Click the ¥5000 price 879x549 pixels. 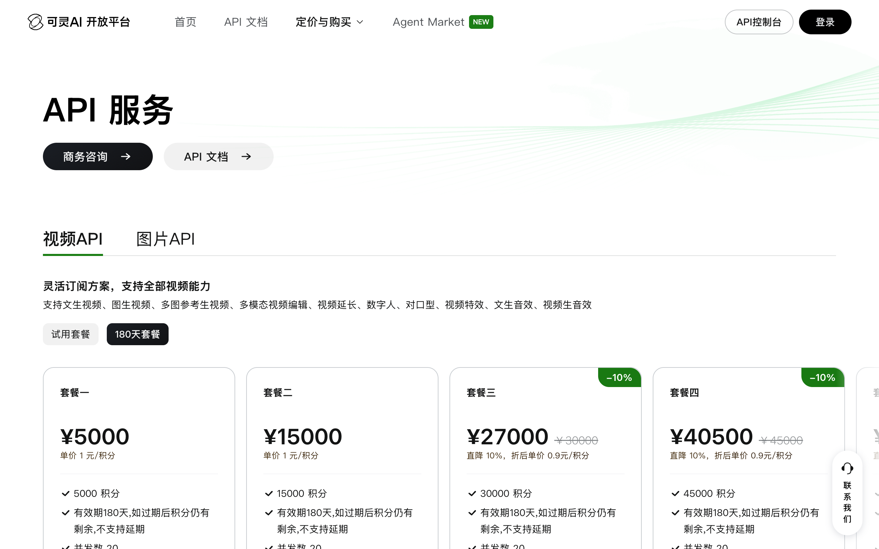coord(95,436)
